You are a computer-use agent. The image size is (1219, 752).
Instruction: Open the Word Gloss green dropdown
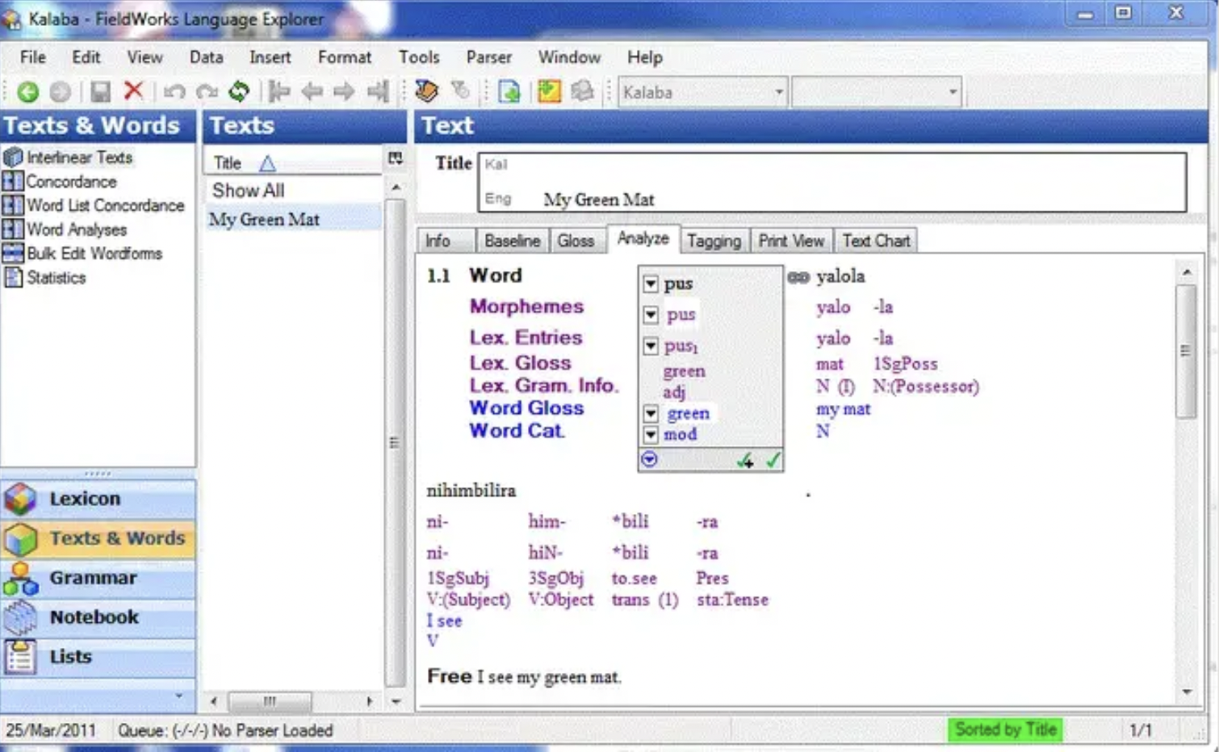pyautogui.click(x=651, y=414)
